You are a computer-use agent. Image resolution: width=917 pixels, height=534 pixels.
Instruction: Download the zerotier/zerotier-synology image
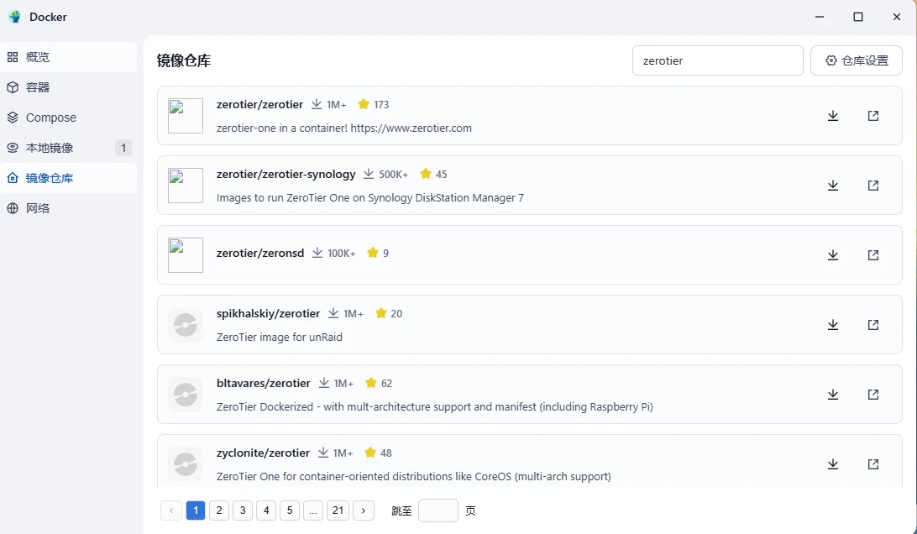click(833, 186)
